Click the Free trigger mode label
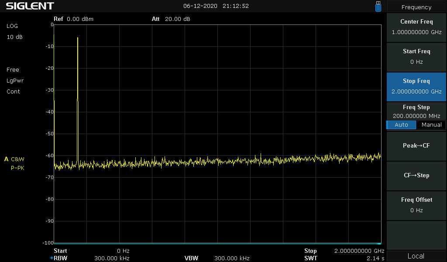Screen dimensions: 447x262 tap(13, 70)
